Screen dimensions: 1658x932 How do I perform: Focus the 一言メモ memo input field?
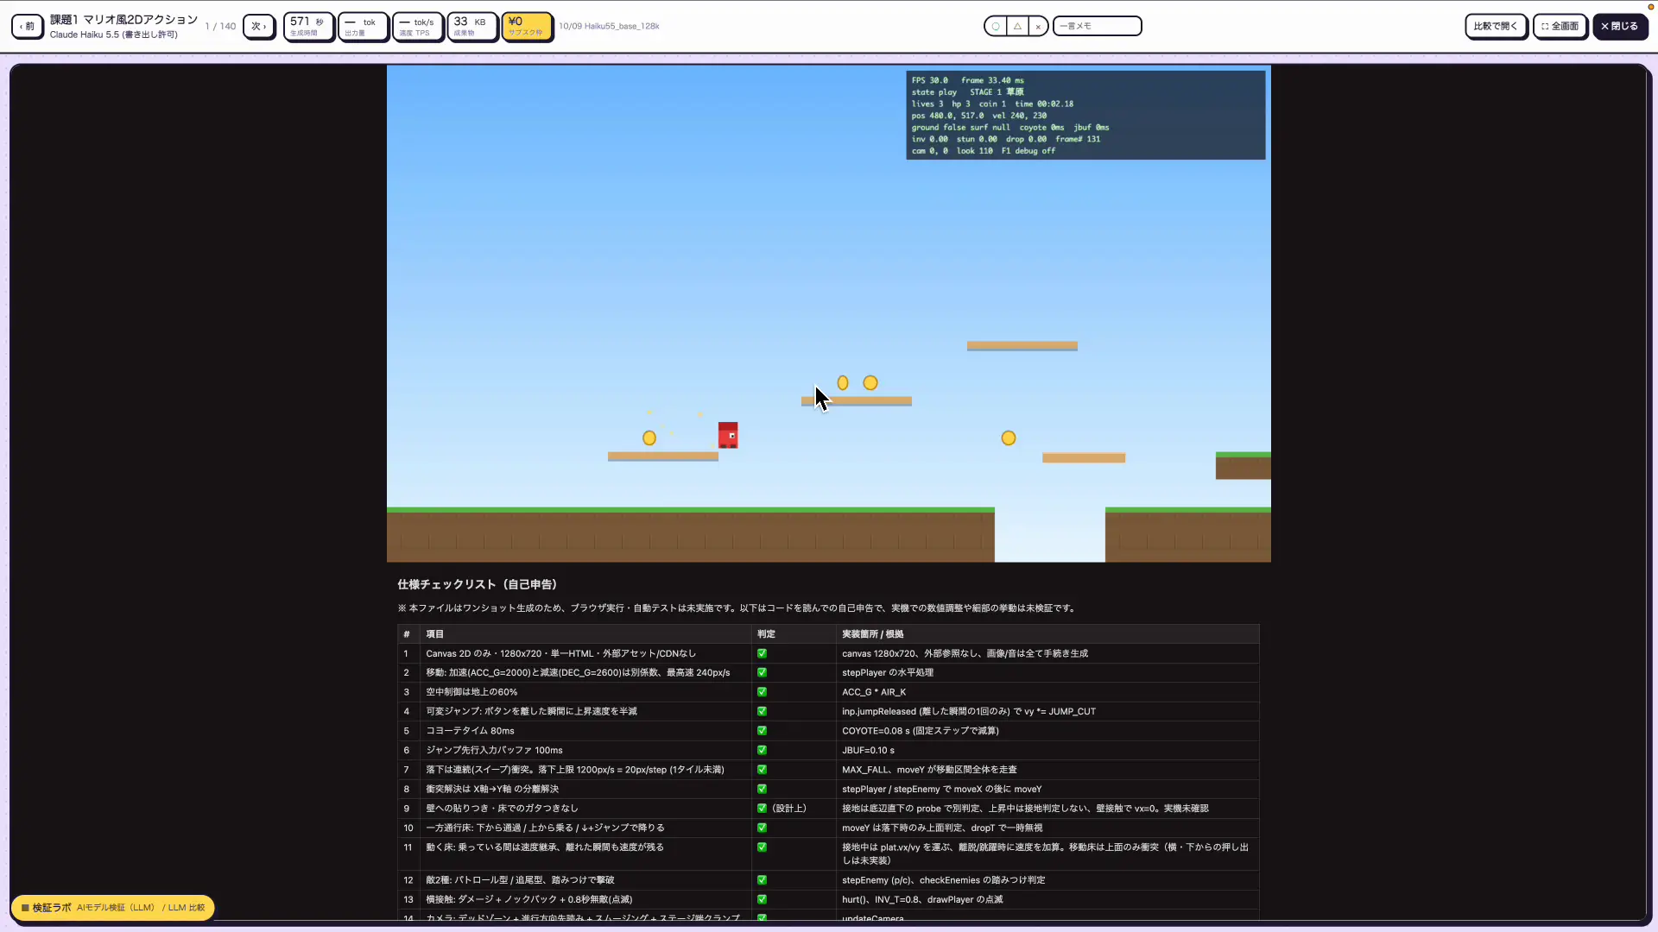pos(1098,26)
